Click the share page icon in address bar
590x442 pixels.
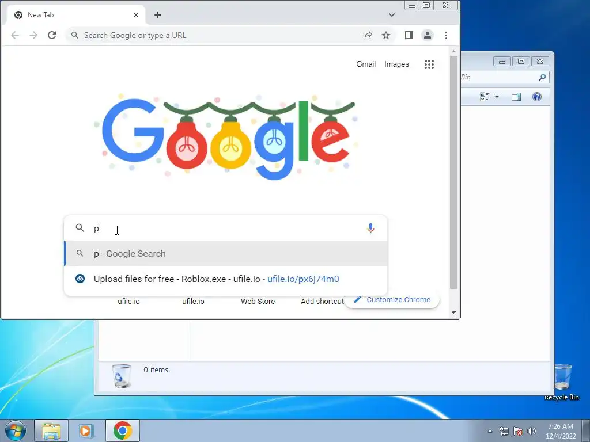coord(368,35)
